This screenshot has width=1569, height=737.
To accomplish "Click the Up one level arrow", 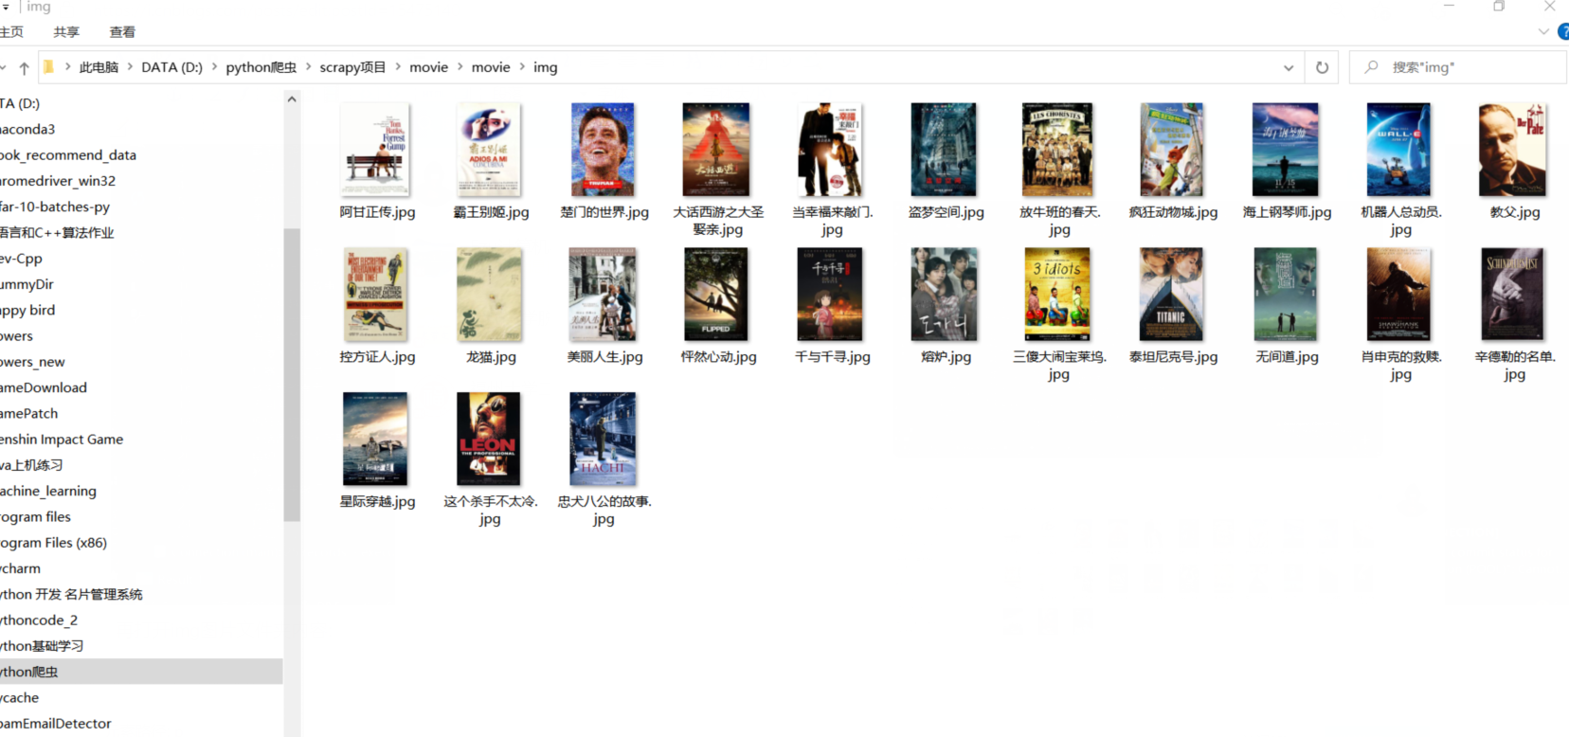I will pos(24,67).
